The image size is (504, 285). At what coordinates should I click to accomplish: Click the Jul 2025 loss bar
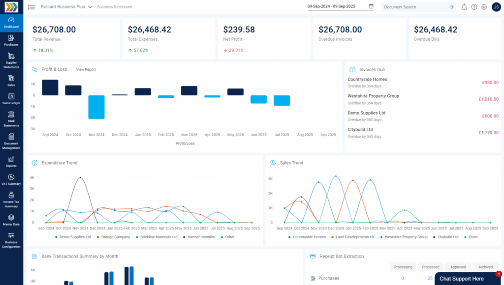[282, 100]
